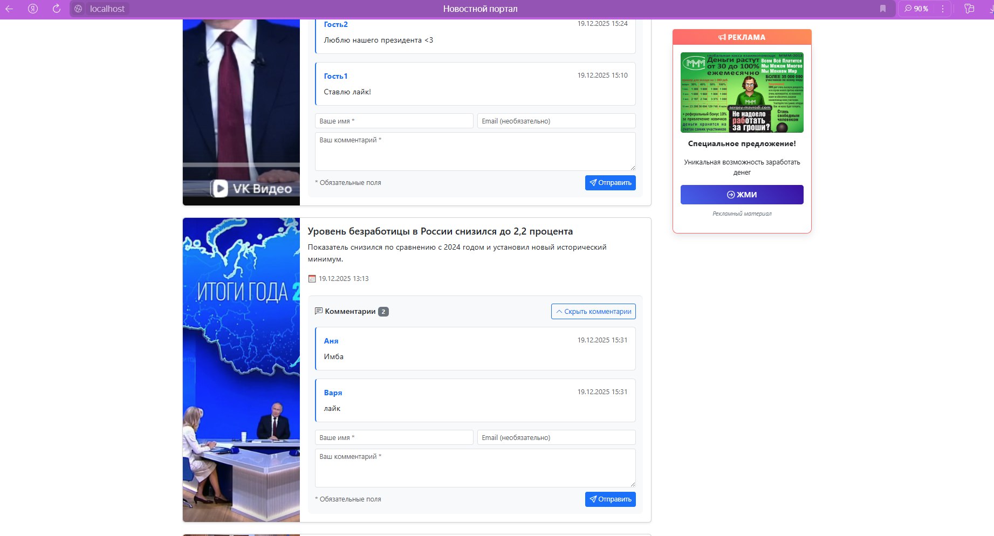Image resolution: width=994 pixels, height=536 pixels.
Task: Click the Итоги года article thumbnail
Action: 241,369
